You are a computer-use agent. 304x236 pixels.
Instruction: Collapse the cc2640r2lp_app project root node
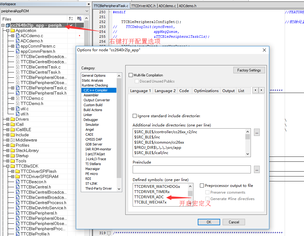[x=3, y=25]
